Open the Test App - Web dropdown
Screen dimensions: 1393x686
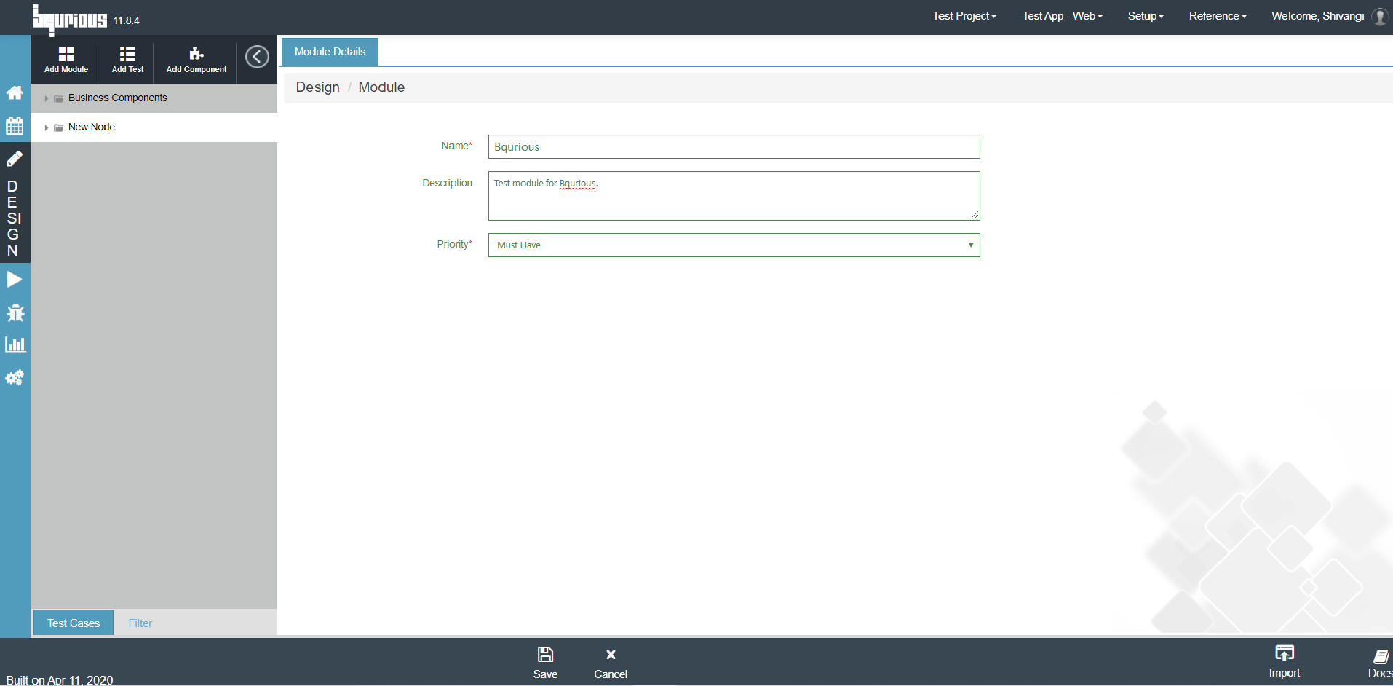1063,16
